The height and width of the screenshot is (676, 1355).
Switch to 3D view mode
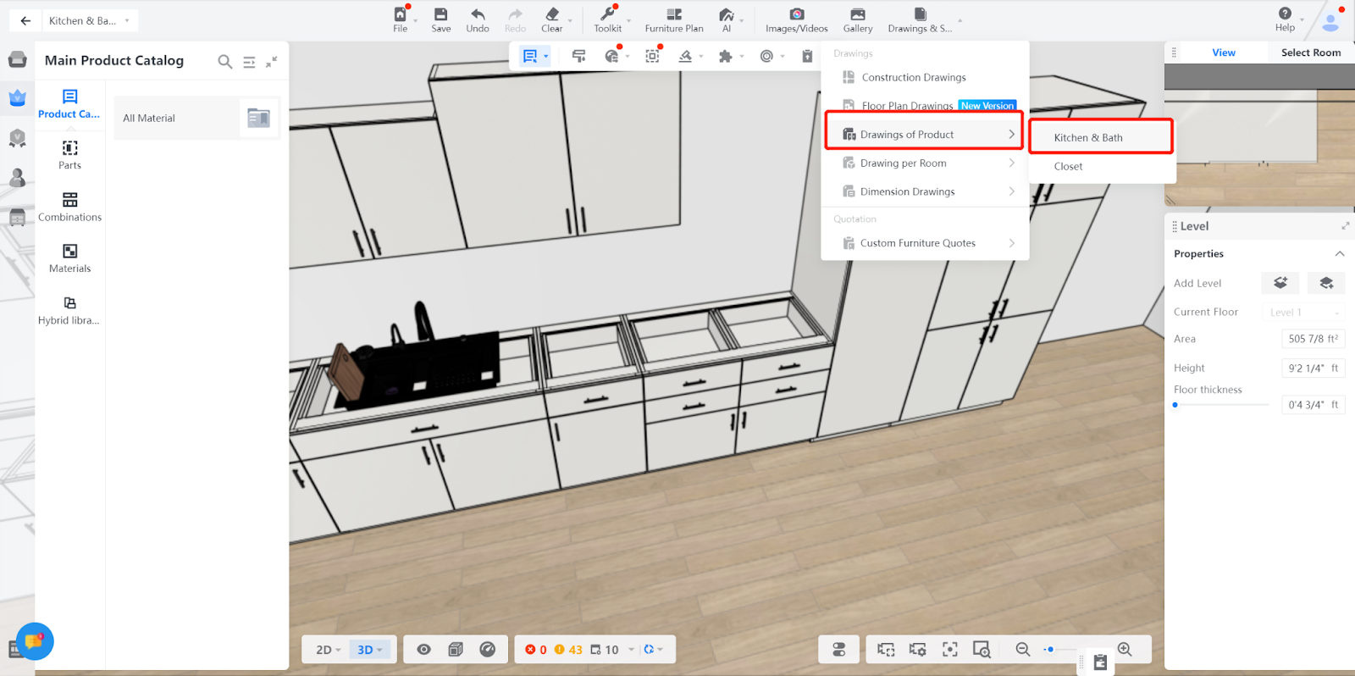pyautogui.click(x=369, y=650)
